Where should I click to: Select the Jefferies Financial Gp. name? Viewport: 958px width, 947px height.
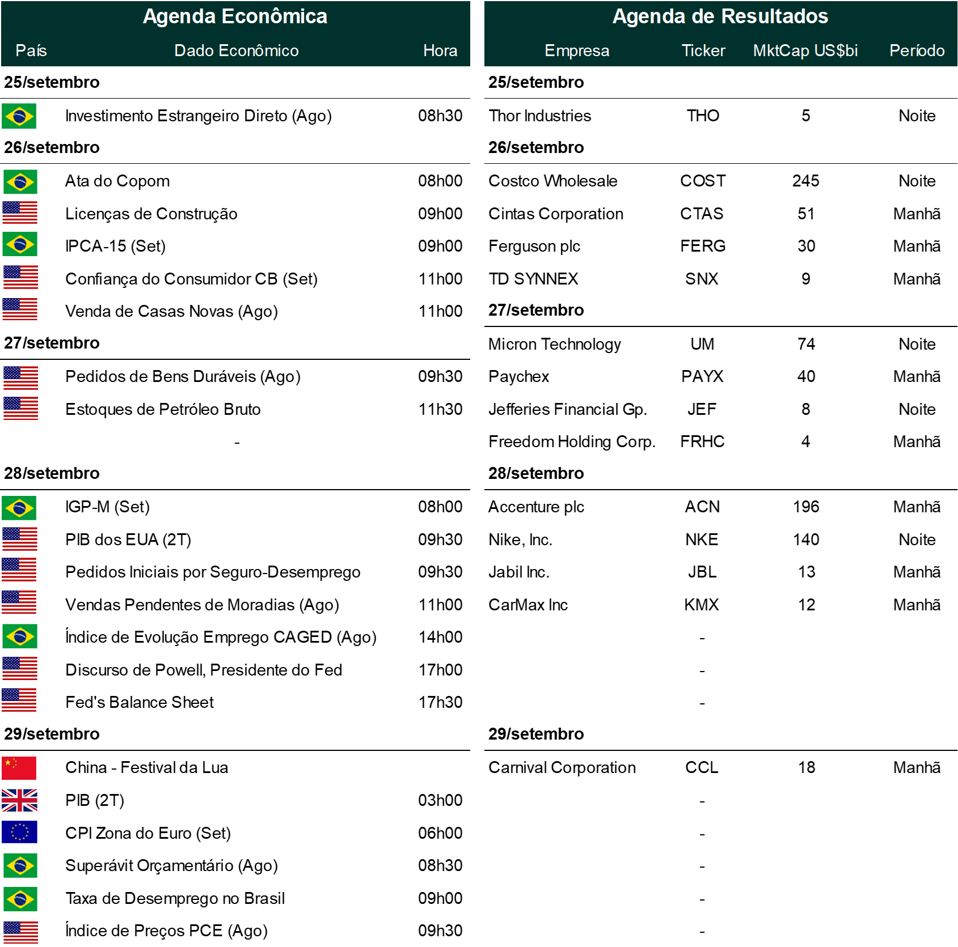568,409
